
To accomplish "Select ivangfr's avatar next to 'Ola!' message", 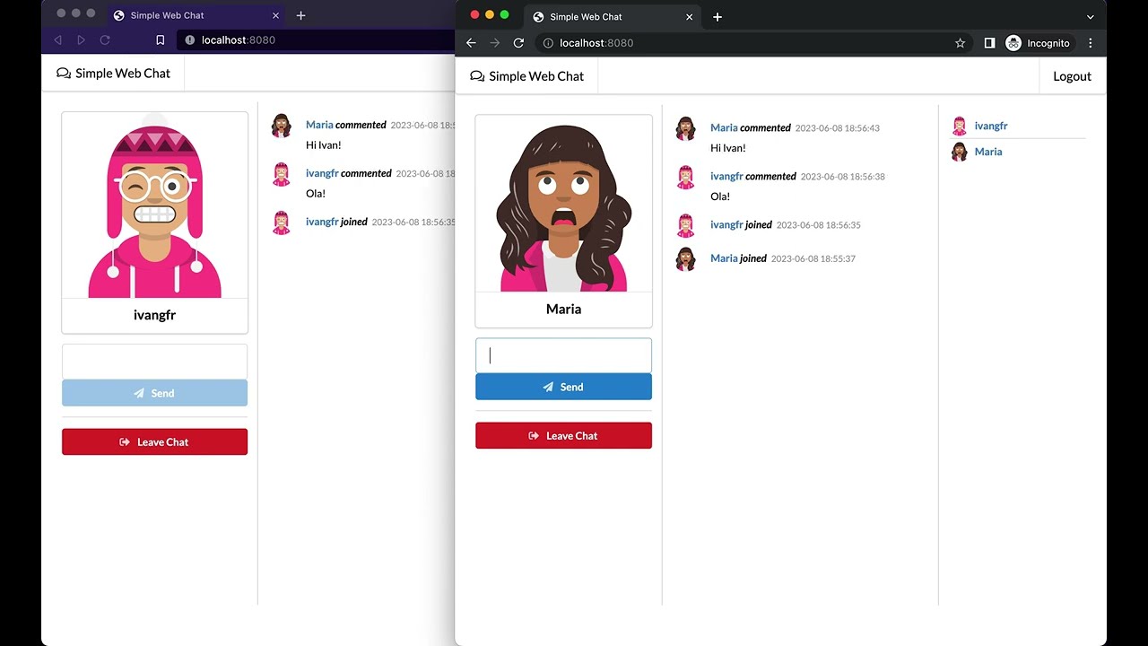I will pos(685,178).
